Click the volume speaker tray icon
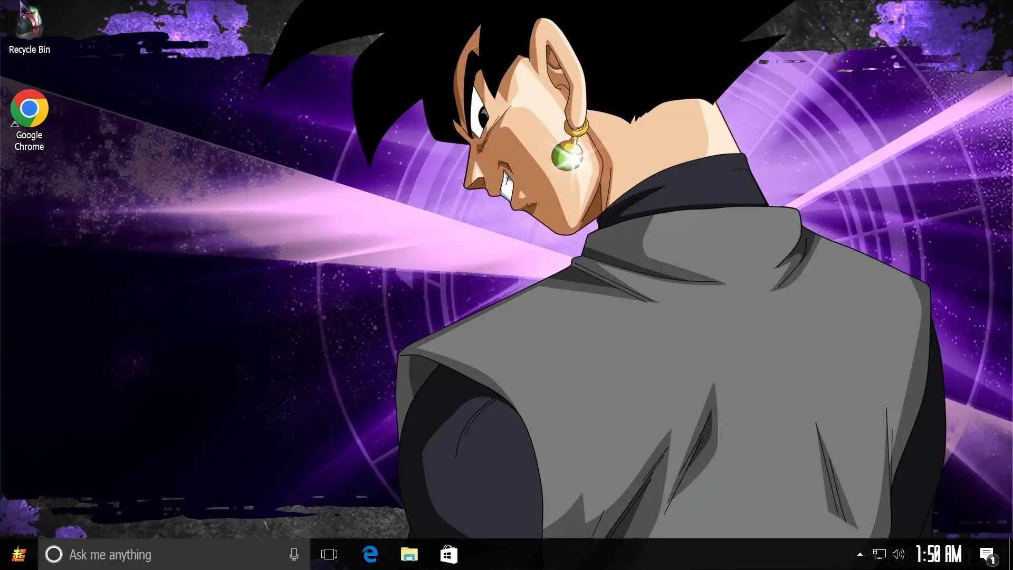Viewport: 1013px width, 570px height. (x=898, y=554)
